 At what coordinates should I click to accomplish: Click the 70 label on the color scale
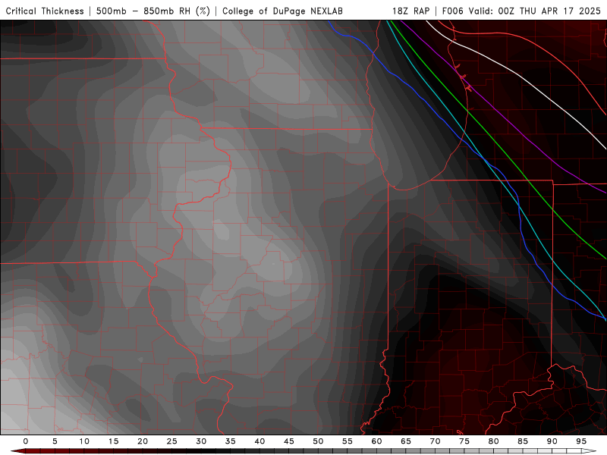[435, 441]
